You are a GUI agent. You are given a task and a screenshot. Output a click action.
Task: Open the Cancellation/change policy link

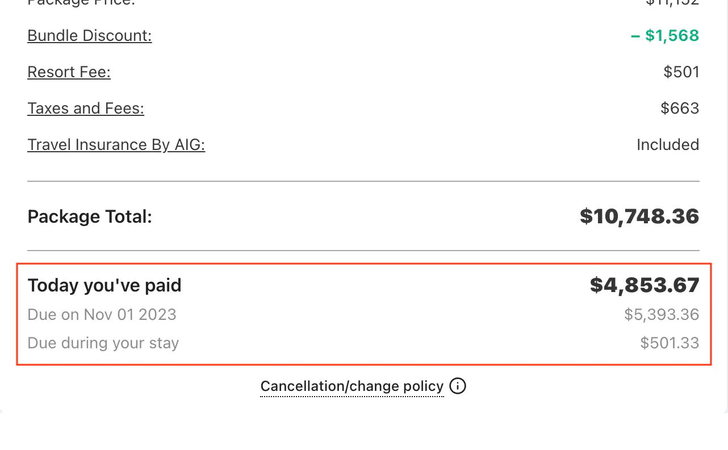pos(352,386)
